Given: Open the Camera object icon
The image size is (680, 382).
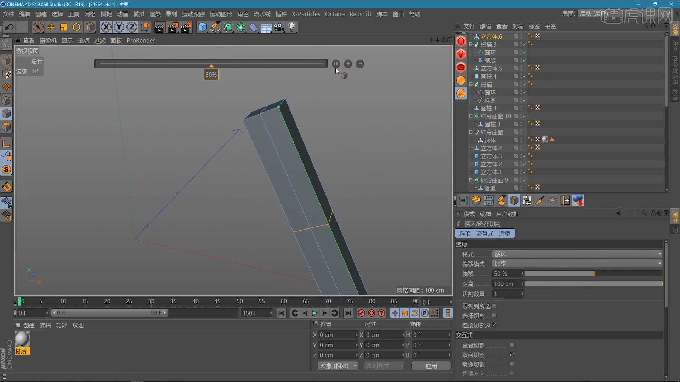Looking at the screenshot, I should tap(279, 27).
